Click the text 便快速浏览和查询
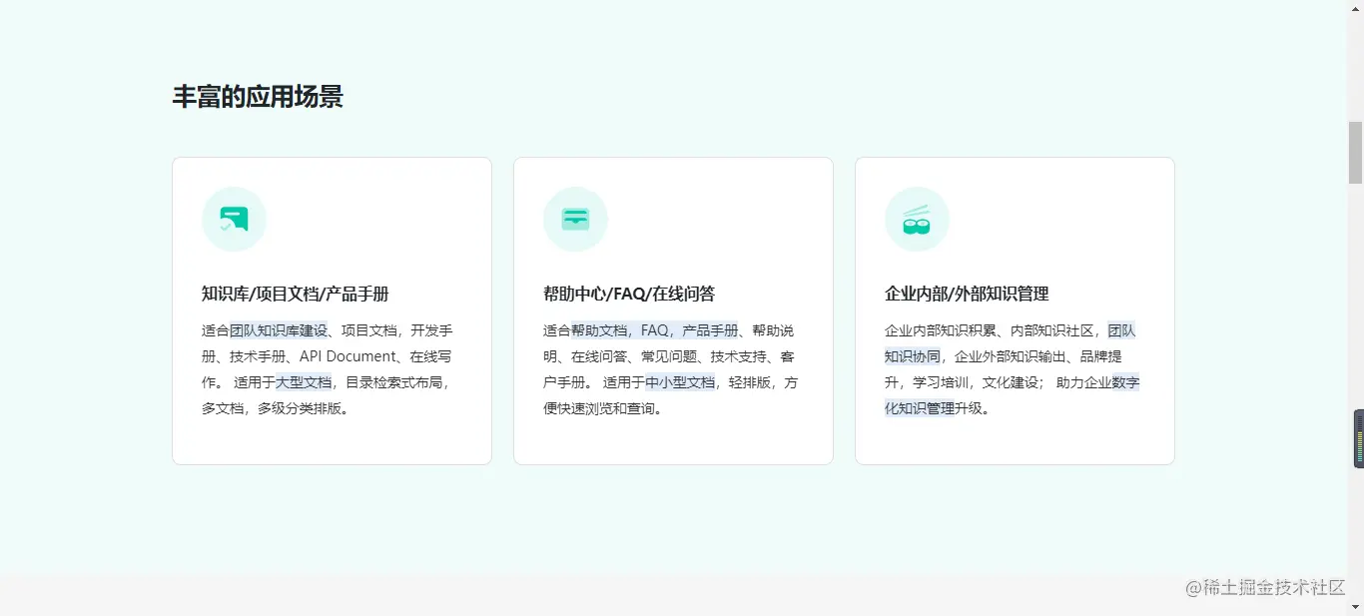 tap(599, 408)
